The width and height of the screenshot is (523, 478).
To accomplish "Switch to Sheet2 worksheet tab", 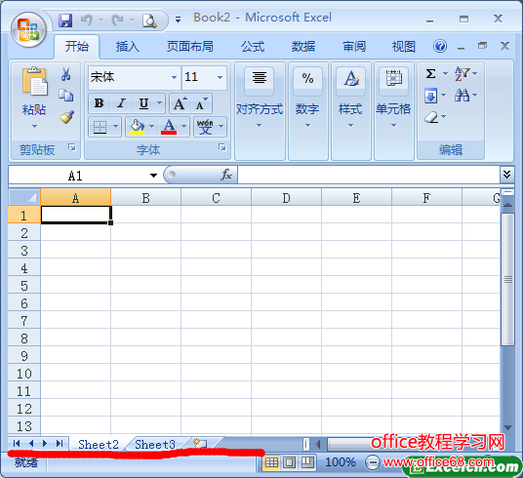I will click(x=99, y=444).
